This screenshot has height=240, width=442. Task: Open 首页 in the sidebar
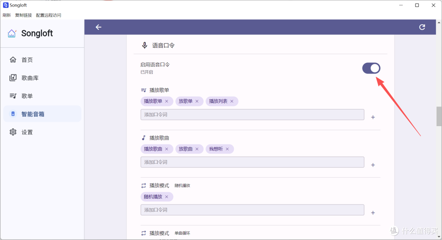[42, 60]
